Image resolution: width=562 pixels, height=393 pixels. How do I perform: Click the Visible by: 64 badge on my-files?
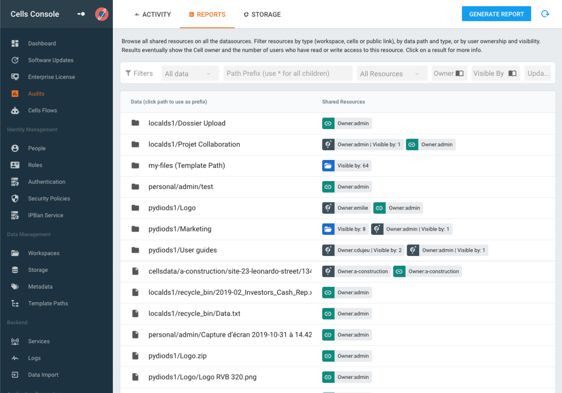coord(347,165)
